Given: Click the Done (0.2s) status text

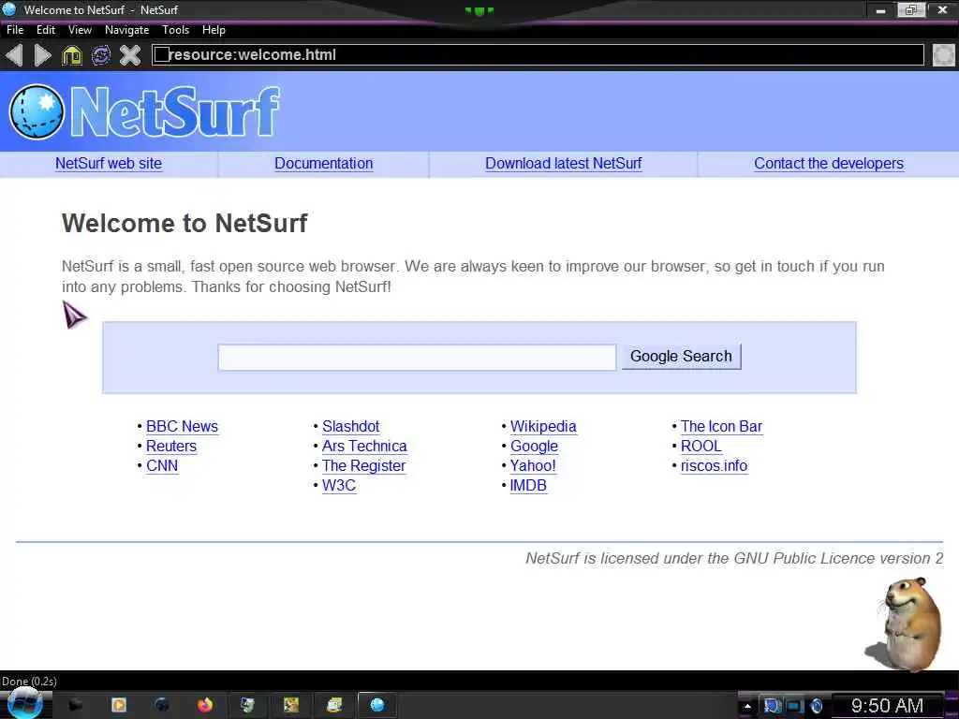Looking at the screenshot, I should tap(29, 682).
